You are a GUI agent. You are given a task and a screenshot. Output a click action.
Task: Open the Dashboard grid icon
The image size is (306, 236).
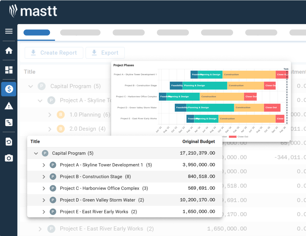click(x=9, y=70)
